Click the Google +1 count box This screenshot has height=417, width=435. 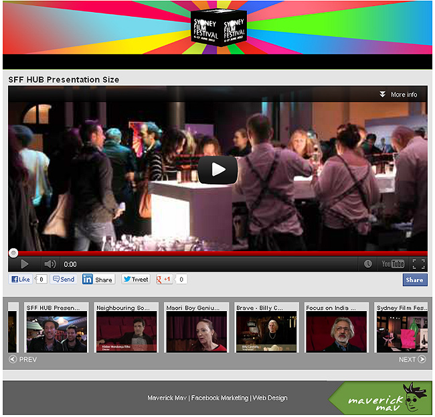(x=181, y=279)
